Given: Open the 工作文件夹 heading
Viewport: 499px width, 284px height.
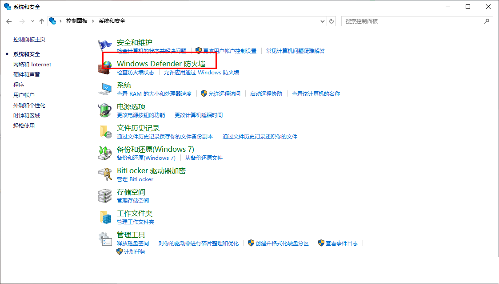Looking at the screenshot, I should [135, 213].
